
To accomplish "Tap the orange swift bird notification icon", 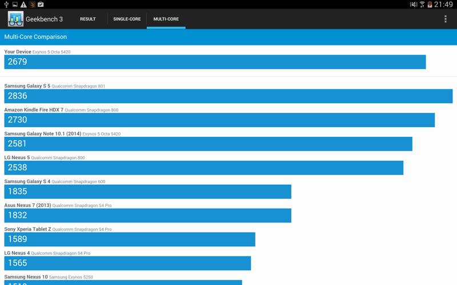I will tap(32, 5).
